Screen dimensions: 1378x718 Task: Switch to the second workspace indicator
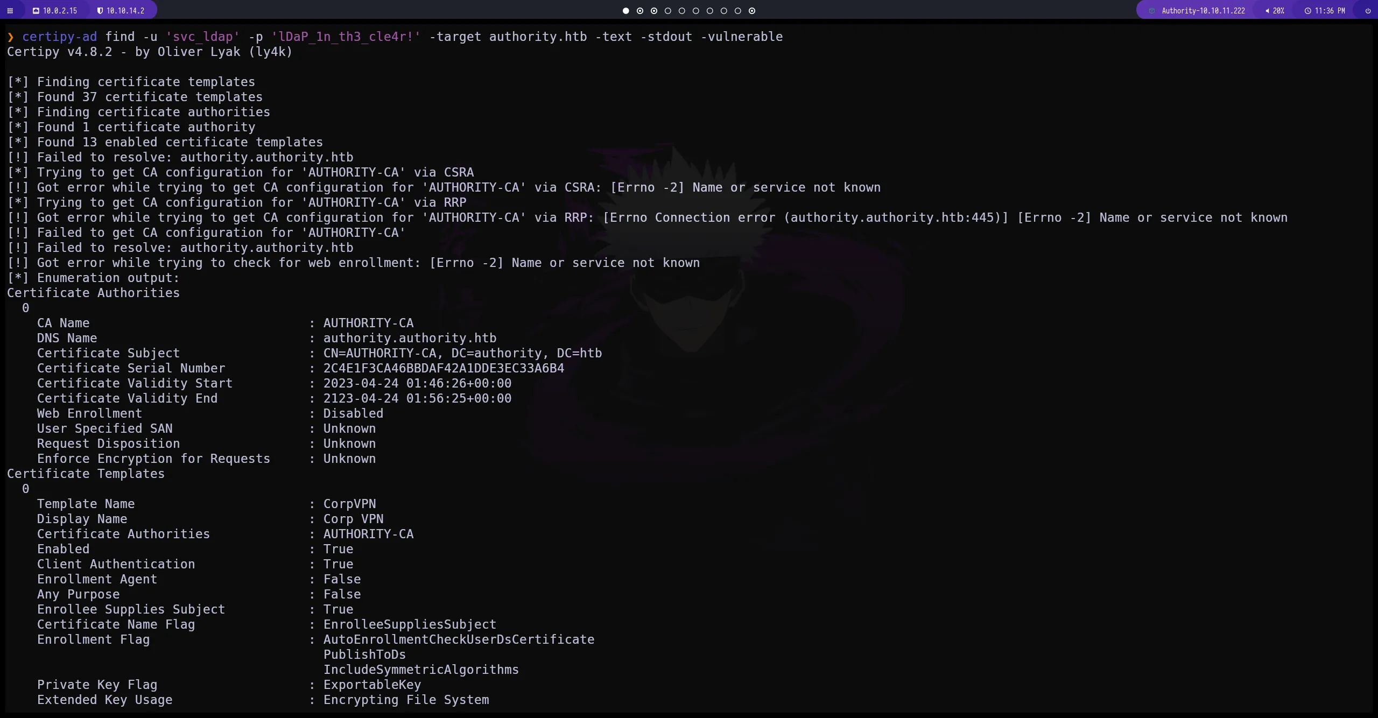click(640, 11)
